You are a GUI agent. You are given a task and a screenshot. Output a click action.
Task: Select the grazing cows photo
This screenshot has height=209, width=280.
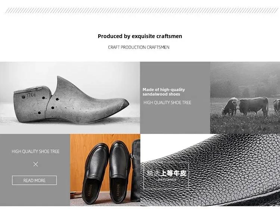[245, 98]
